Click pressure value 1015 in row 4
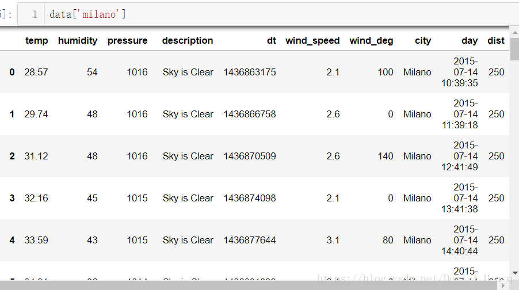The image size is (519, 290). tap(138, 241)
